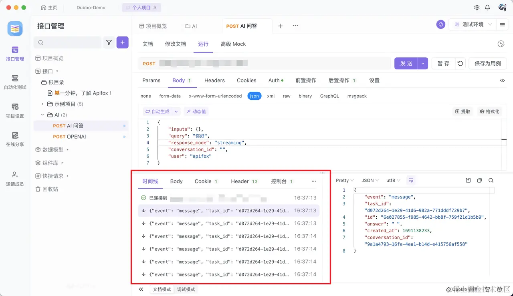Click 保存为用例
This screenshot has width=513, height=296.
click(x=488, y=63)
